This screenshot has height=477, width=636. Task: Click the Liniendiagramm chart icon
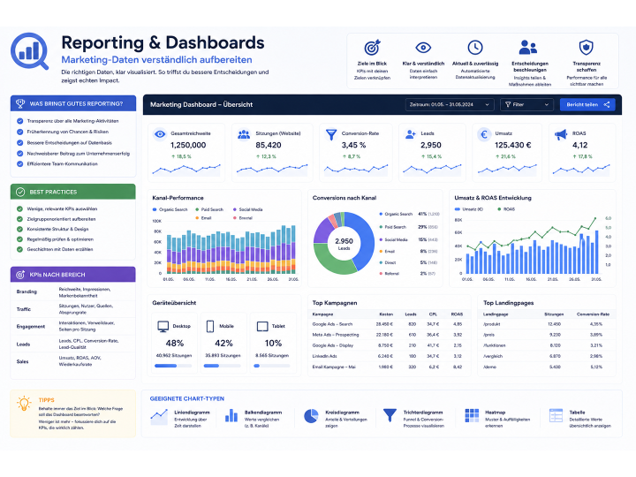[159, 417]
